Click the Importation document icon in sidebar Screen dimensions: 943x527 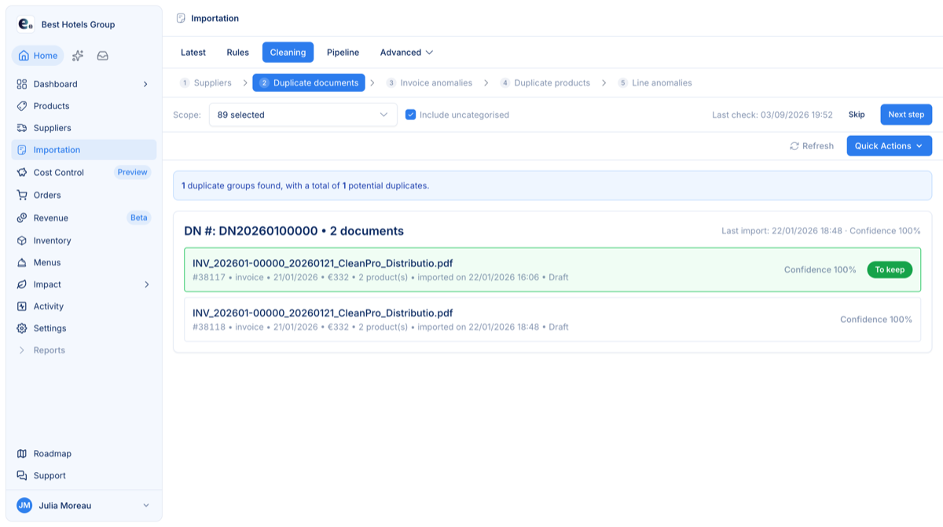pyautogui.click(x=22, y=150)
